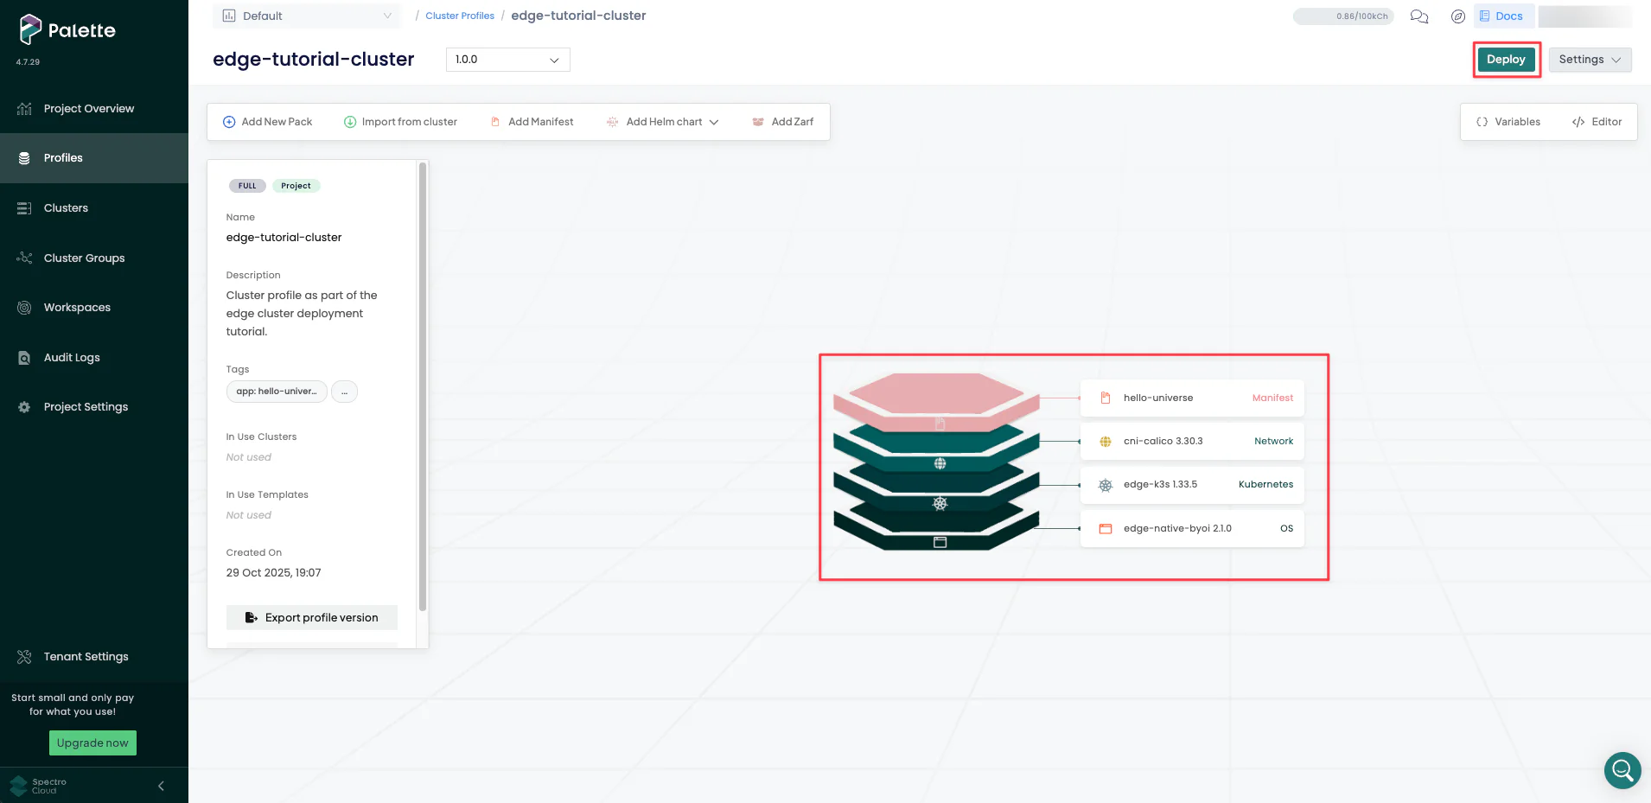The image size is (1651, 803).
Task: Switch to the Editor view
Action: 1597,121
